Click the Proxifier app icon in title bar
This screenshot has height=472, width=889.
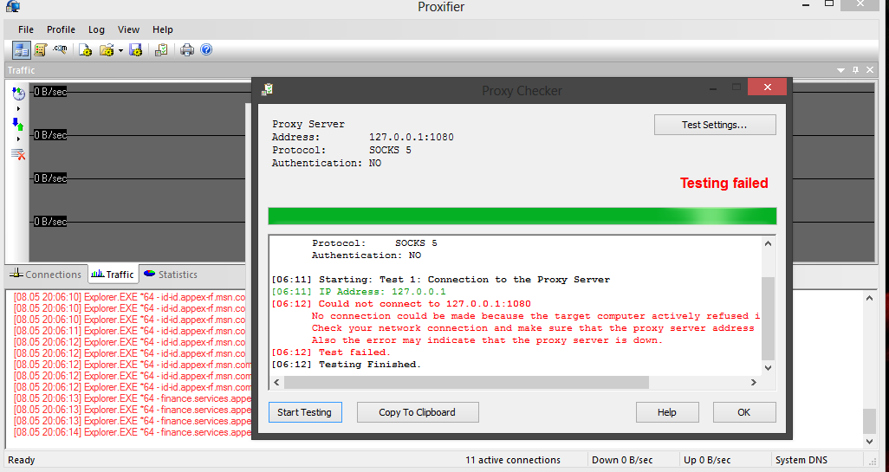[x=12, y=6]
